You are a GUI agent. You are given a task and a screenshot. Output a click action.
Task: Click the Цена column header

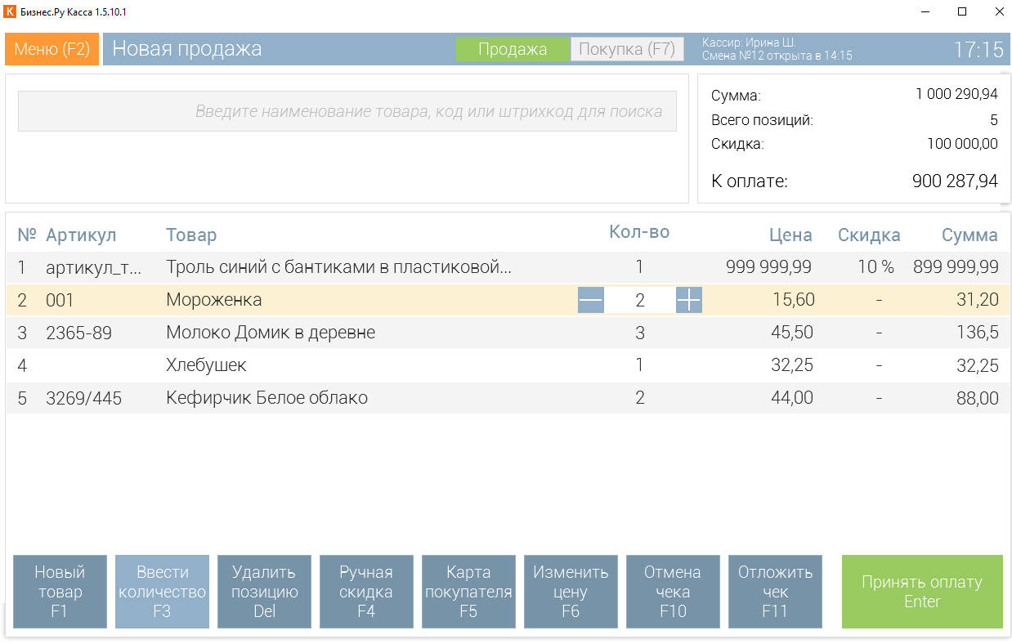790,235
